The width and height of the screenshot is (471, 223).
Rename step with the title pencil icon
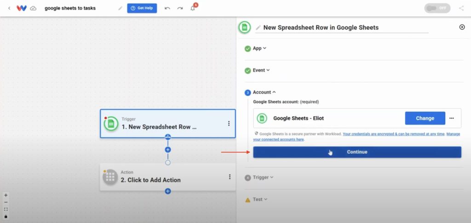coord(258,28)
